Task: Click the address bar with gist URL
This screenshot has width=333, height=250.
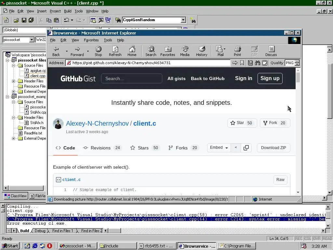Action: 148,63
